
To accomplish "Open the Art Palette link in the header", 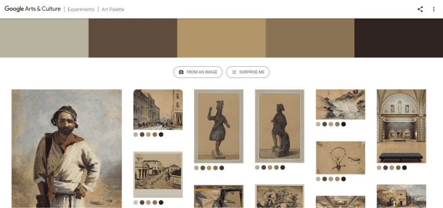I will point(113,9).
